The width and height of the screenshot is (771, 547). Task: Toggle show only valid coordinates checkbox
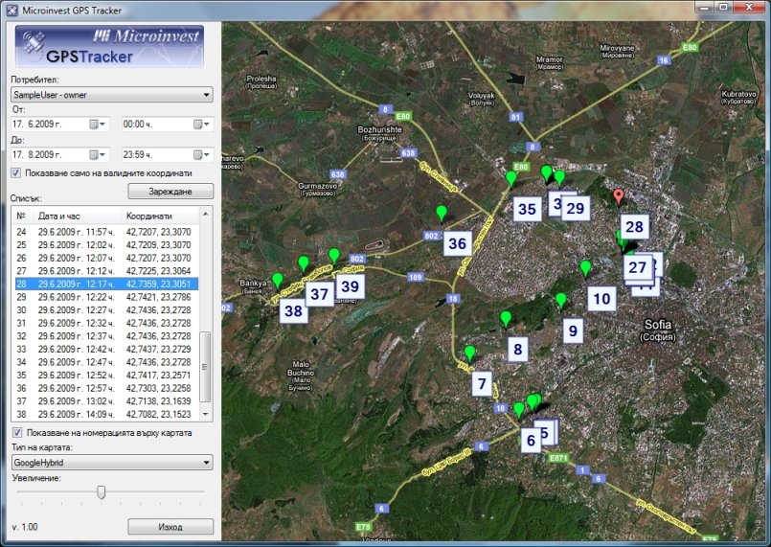point(16,173)
